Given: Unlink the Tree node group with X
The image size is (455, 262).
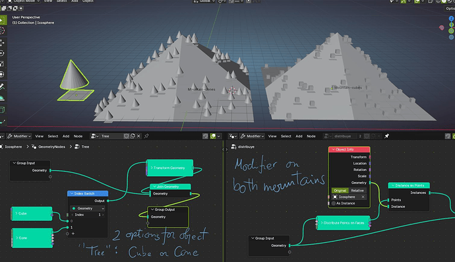Looking at the screenshot, I should coord(138,136).
